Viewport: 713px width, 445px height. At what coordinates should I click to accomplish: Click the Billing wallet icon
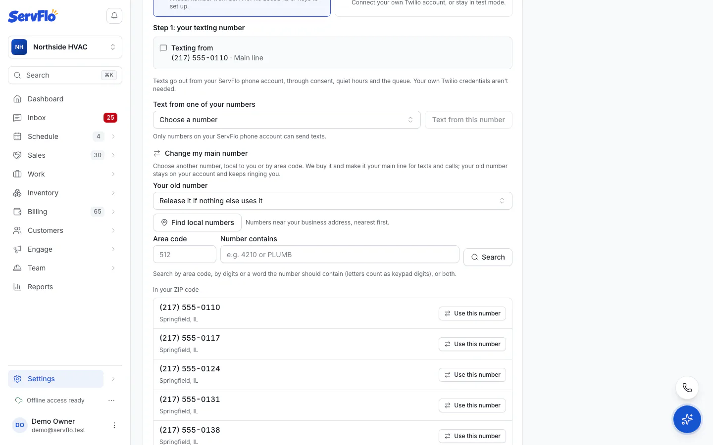(x=17, y=212)
